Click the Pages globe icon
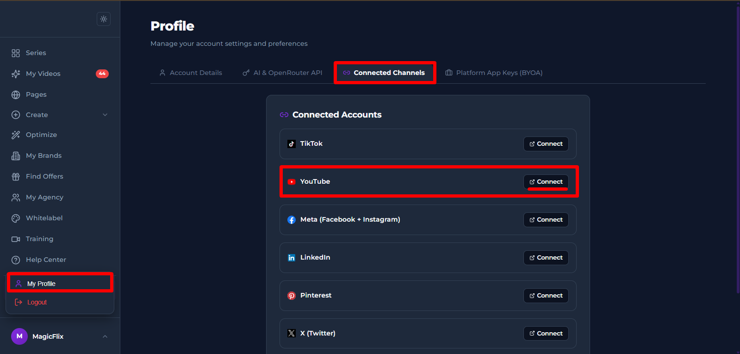This screenshot has height=354, width=740. point(16,95)
